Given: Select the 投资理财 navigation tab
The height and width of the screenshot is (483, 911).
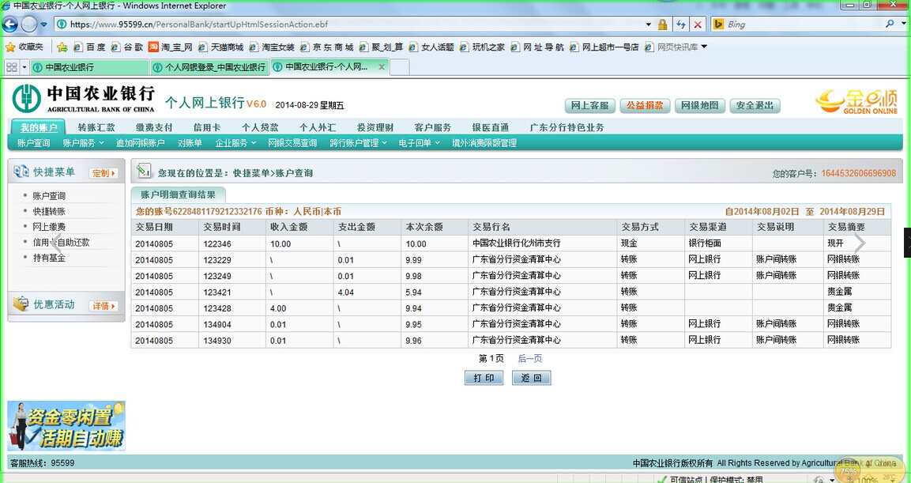Looking at the screenshot, I should click(375, 128).
